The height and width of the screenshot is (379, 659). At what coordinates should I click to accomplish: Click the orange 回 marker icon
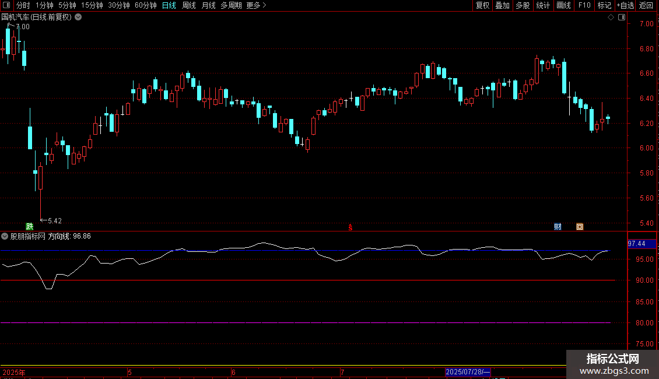(x=580, y=227)
